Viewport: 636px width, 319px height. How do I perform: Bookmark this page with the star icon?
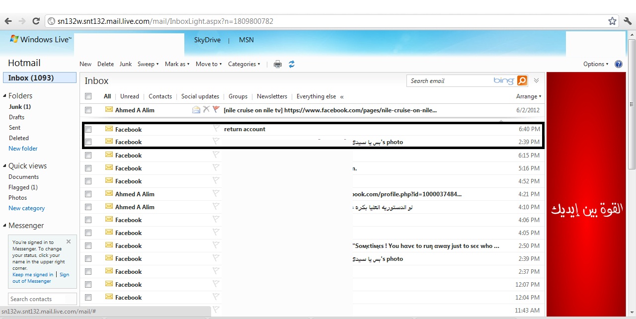pos(612,21)
